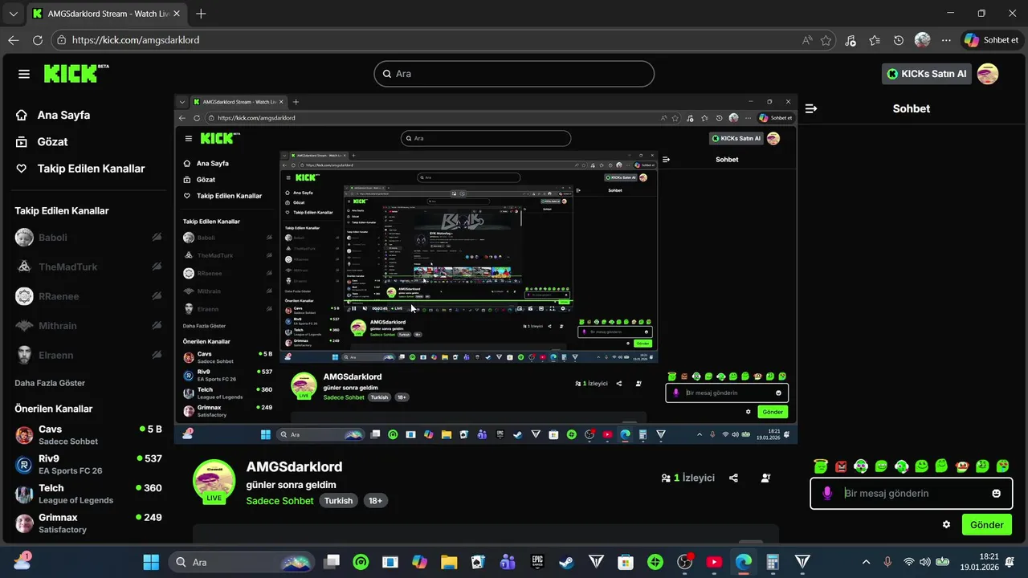Click the Turkish language tag
Image resolution: width=1028 pixels, height=578 pixels.
tap(339, 500)
